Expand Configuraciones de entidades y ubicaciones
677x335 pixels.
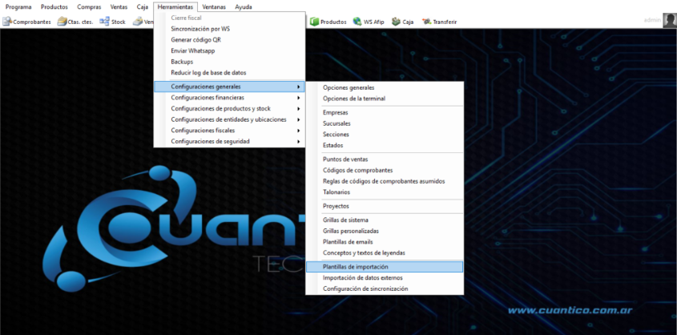(229, 119)
